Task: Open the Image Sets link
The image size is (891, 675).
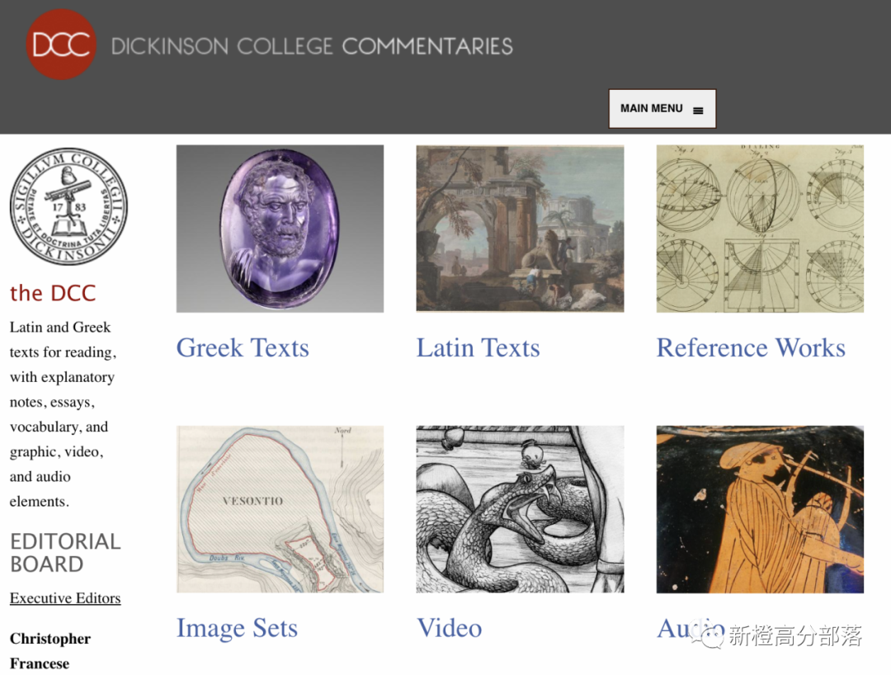Action: point(237,628)
